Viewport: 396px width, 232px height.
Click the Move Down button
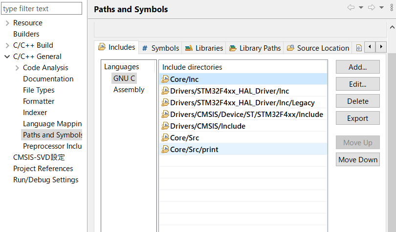click(x=357, y=160)
